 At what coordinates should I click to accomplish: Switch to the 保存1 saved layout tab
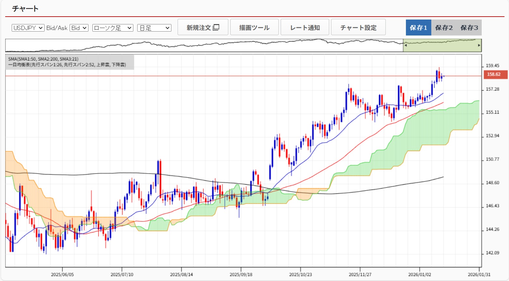(418, 28)
